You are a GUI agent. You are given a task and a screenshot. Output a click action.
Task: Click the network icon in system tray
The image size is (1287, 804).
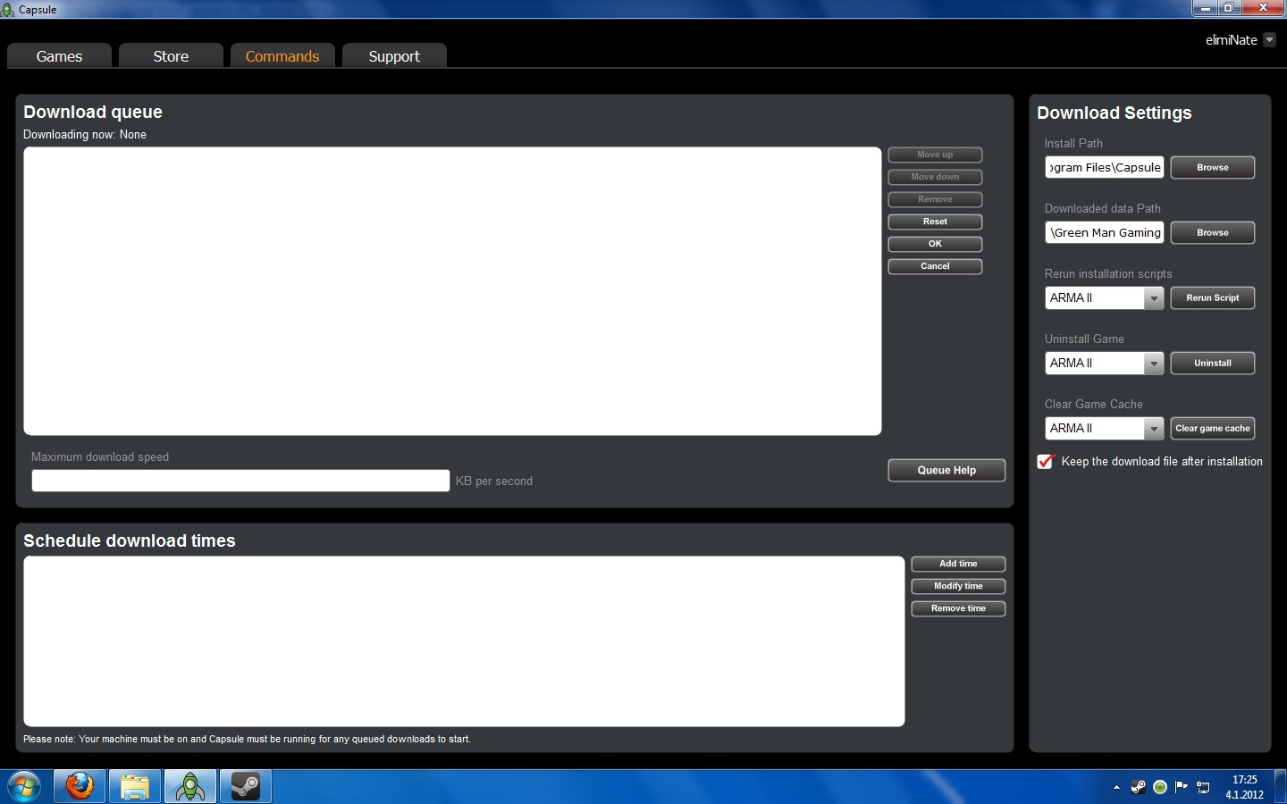(x=1203, y=787)
